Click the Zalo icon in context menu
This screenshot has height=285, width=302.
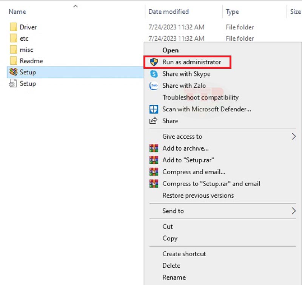tap(154, 86)
